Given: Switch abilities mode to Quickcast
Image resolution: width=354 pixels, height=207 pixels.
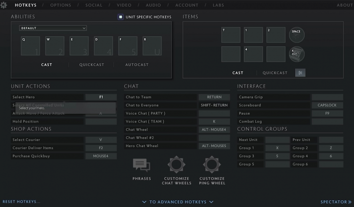Looking at the screenshot, I should 92,65.
